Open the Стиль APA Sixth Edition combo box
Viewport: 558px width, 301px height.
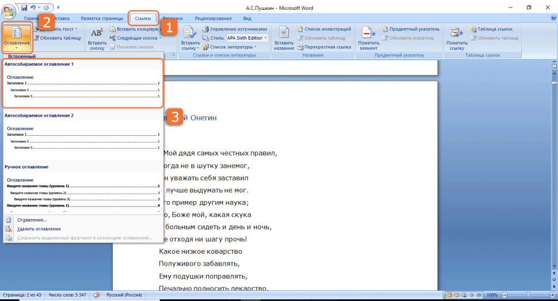pyautogui.click(x=247, y=38)
